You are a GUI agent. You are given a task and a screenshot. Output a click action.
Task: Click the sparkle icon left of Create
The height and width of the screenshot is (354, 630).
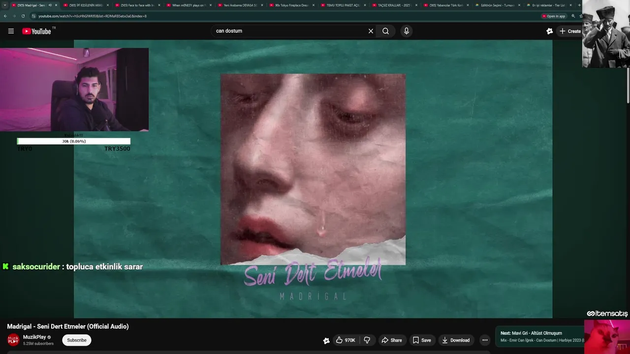pos(549,31)
